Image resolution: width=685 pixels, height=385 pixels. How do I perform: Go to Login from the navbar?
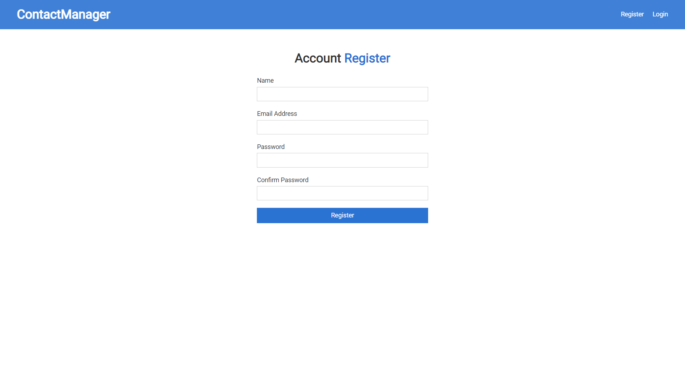[x=660, y=14]
